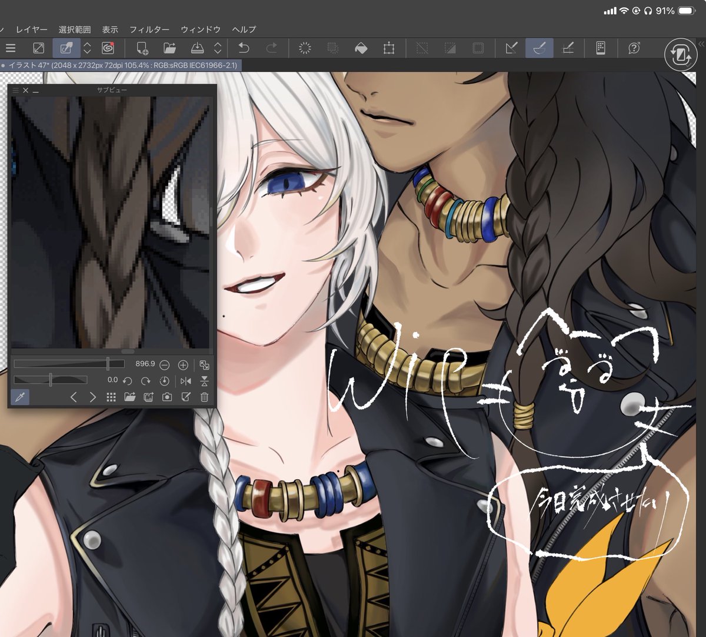Click the Sub View import-from-photos icon
This screenshot has height=637, width=706.
click(148, 397)
